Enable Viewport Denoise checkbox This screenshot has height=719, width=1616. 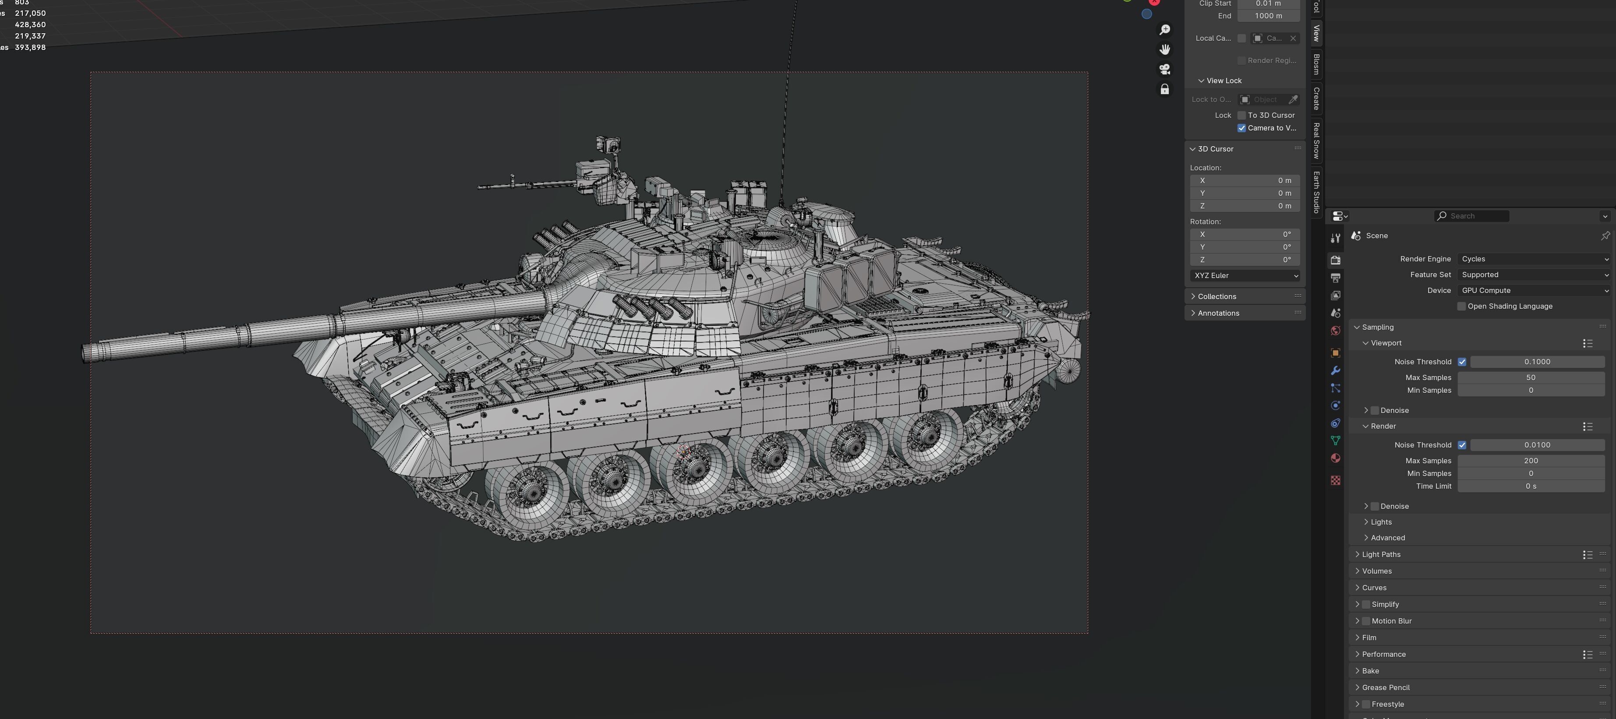pyautogui.click(x=1375, y=411)
